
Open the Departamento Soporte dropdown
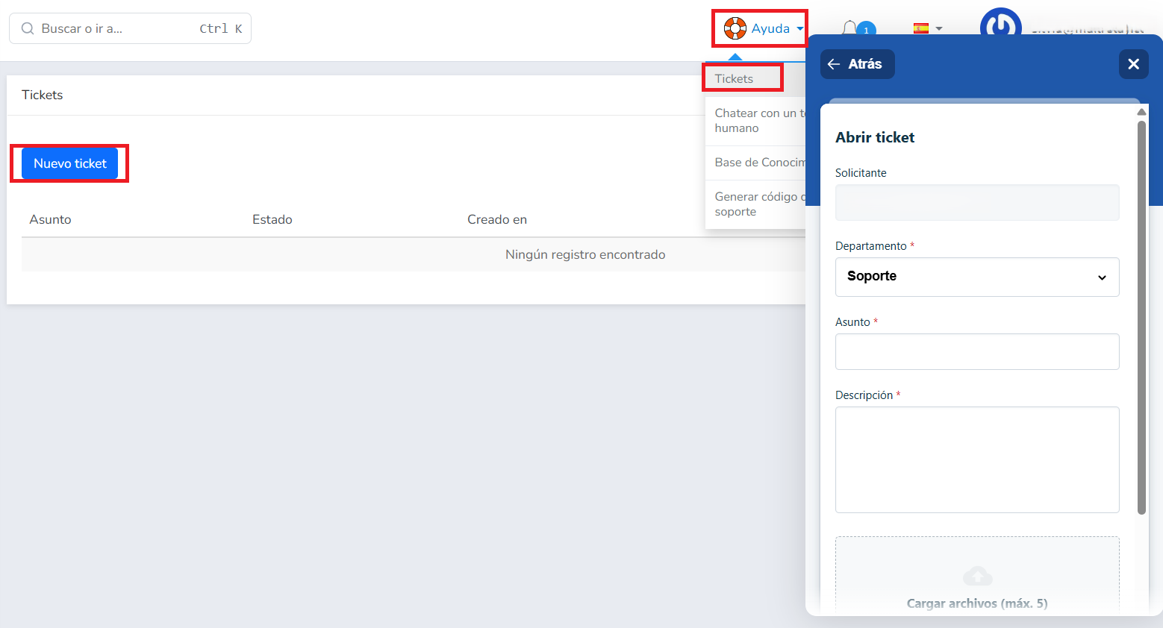point(977,277)
